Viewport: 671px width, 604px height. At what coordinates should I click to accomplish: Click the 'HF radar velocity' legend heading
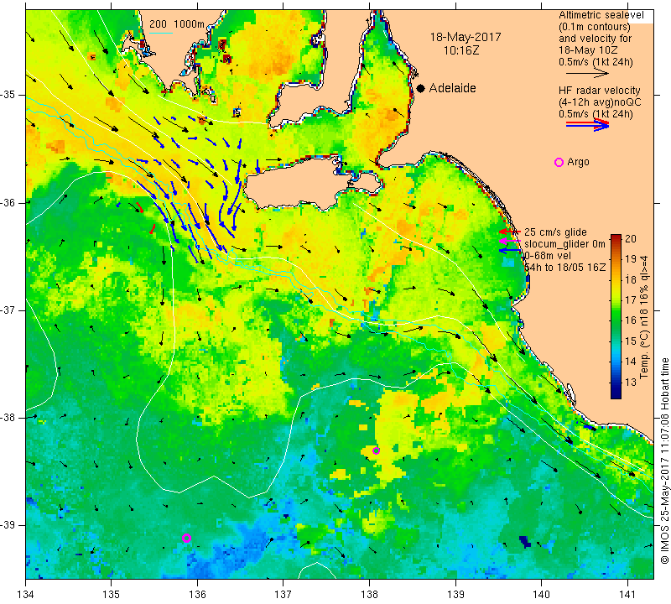click(x=600, y=91)
